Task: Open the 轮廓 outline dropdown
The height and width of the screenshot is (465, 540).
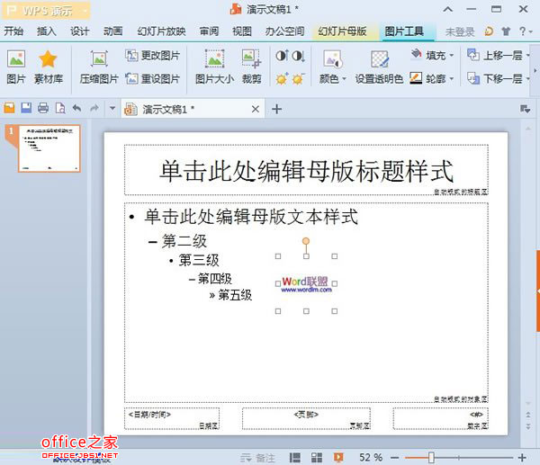Action: pos(433,79)
